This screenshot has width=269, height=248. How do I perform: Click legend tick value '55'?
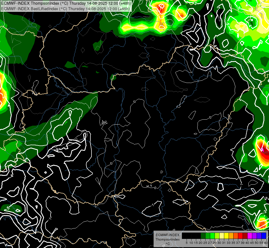click(261, 243)
